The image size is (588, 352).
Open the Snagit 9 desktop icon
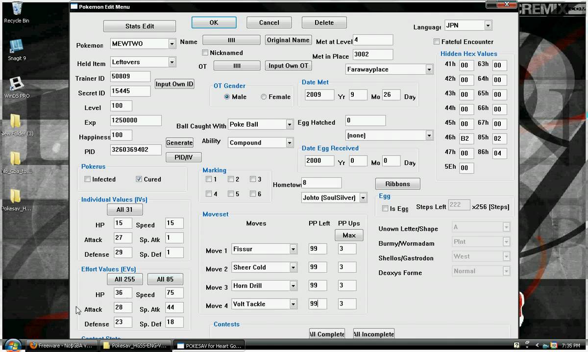click(16, 49)
